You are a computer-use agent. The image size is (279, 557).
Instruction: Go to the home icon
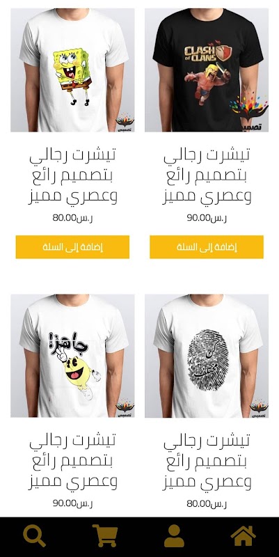pos(244,535)
